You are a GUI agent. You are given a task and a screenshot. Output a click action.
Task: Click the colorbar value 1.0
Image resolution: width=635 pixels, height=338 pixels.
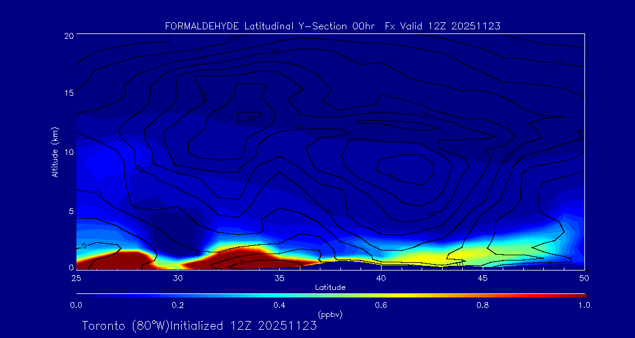(x=584, y=305)
